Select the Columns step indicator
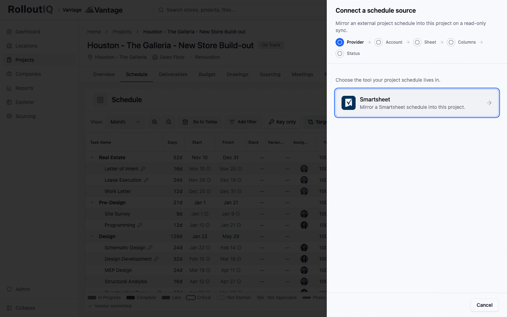This screenshot has height=317, width=507. click(x=461, y=42)
